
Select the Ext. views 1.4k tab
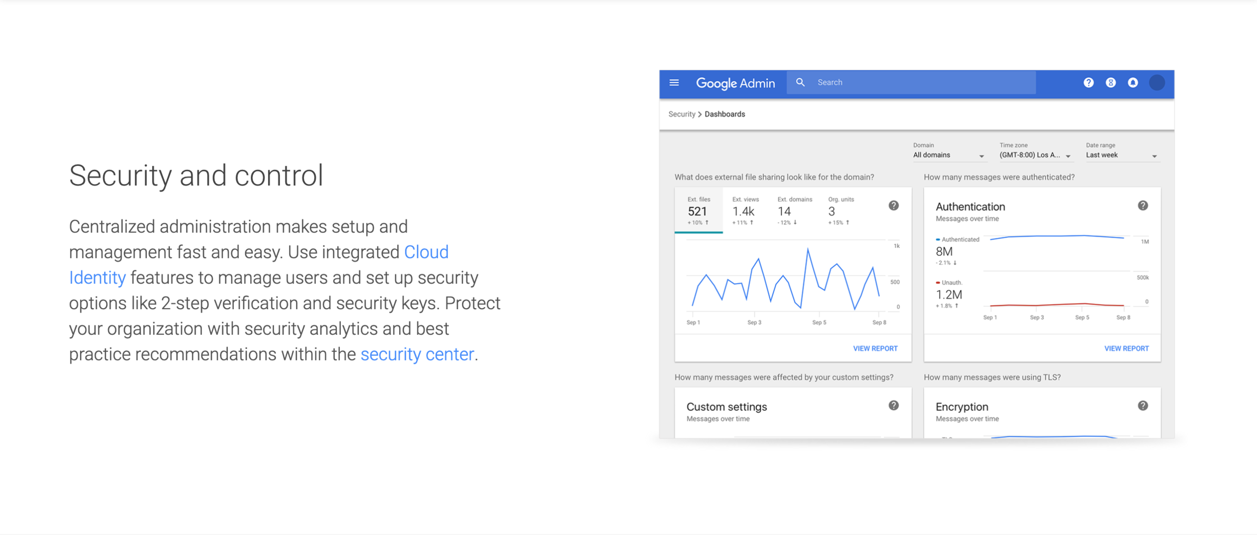(x=745, y=211)
